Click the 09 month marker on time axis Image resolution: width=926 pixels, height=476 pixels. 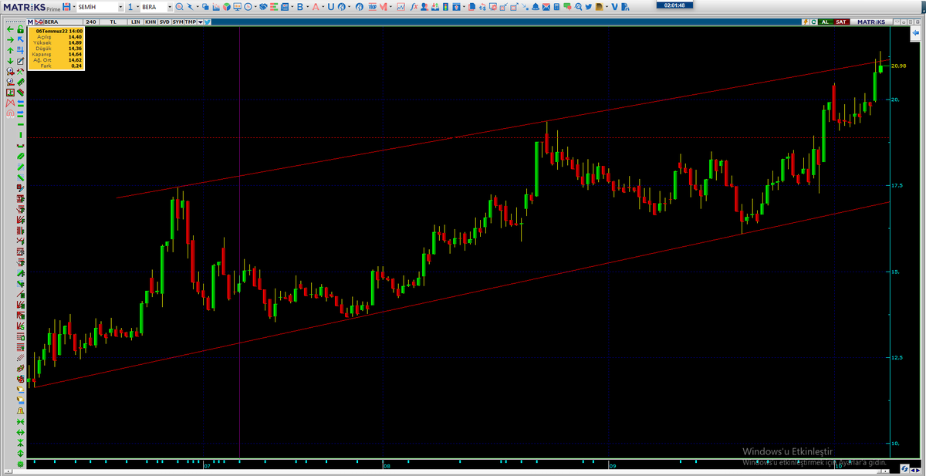[x=611, y=466]
